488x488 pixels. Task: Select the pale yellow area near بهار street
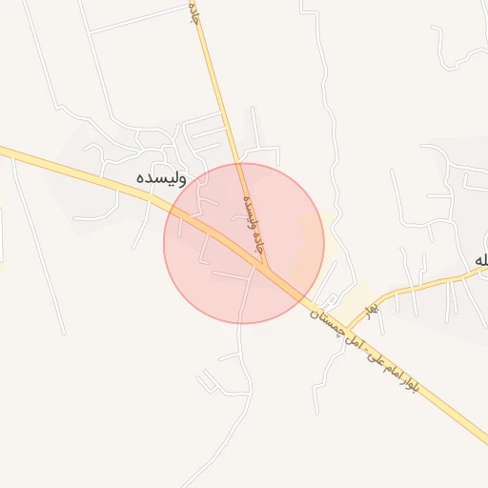pyautogui.click(x=356, y=300)
